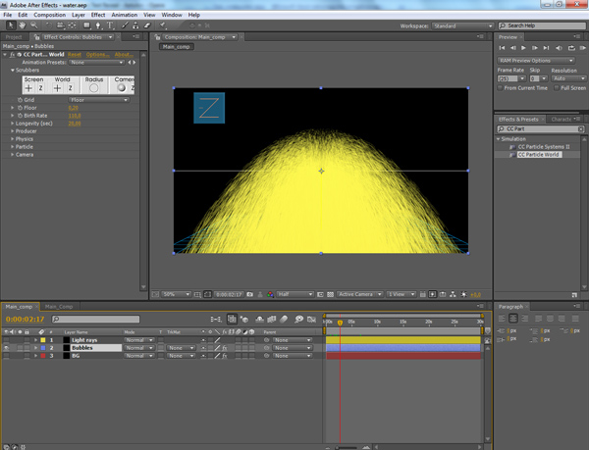Select the Clone Stamp tool
Image resolution: width=589 pixels, height=450 pixels.
[135, 25]
